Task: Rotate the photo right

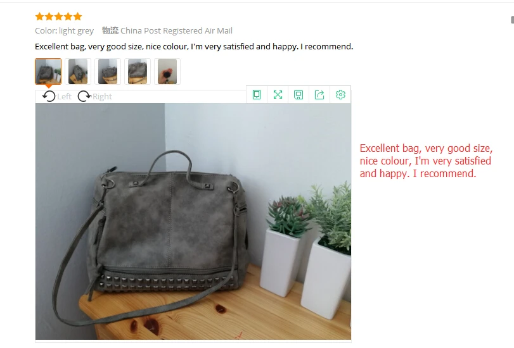Action: [84, 96]
